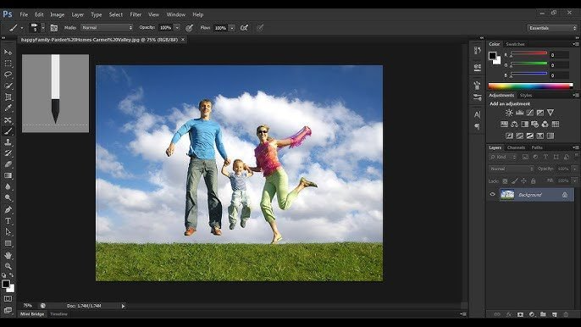Open the Timeline tab
581x327 pixels.
59,314
